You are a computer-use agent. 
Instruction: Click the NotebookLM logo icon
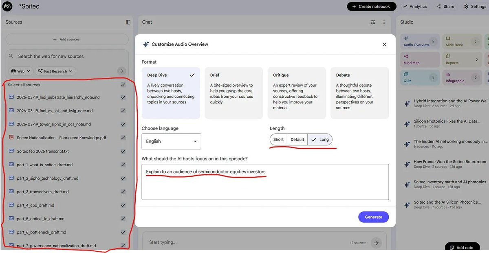tap(7, 7)
